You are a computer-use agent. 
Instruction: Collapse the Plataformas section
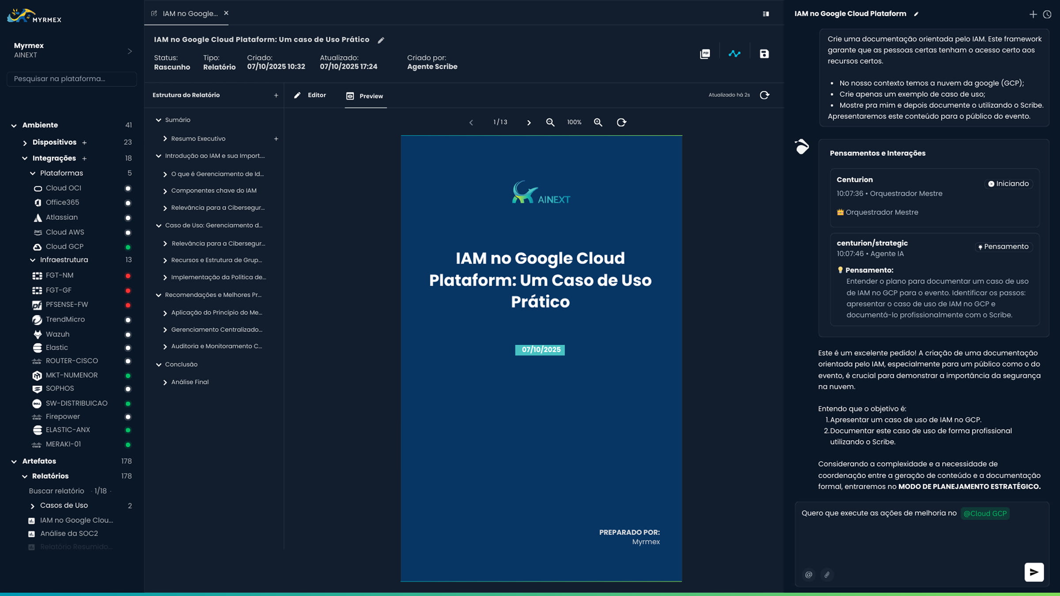tap(32, 173)
